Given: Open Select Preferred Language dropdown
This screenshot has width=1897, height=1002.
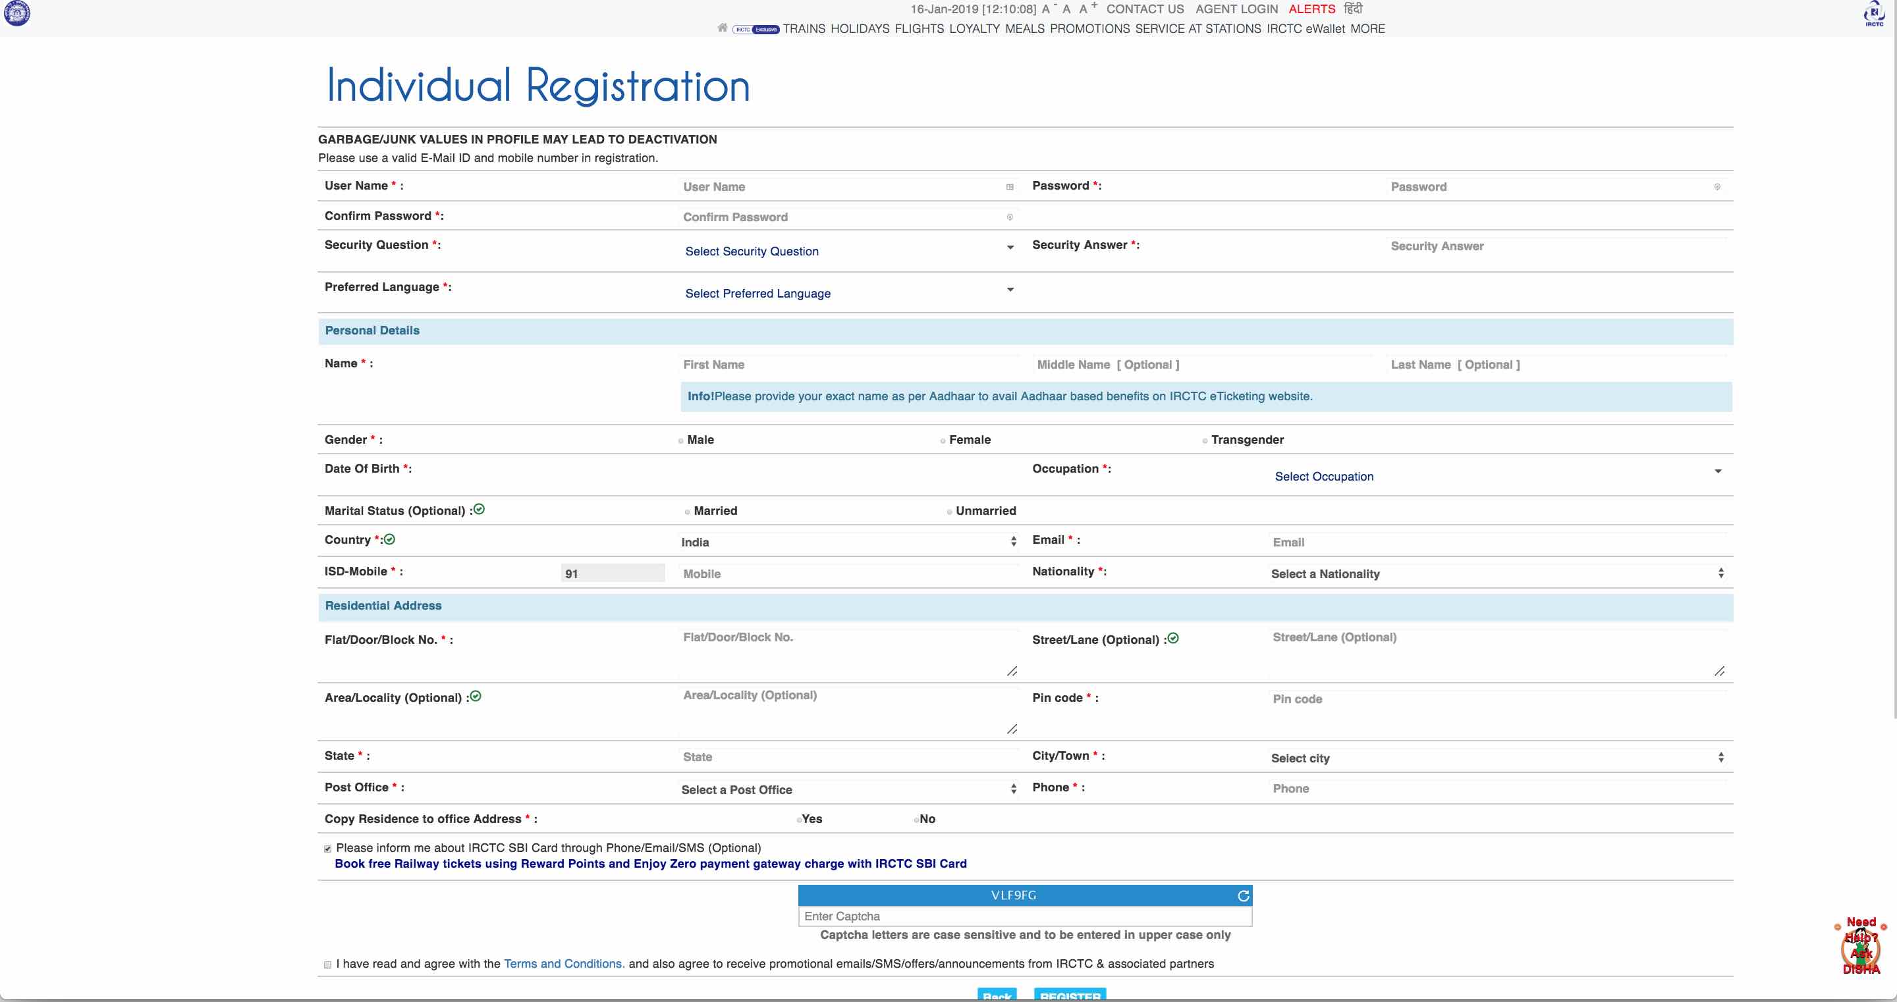Looking at the screenshot, I should 849,293.
